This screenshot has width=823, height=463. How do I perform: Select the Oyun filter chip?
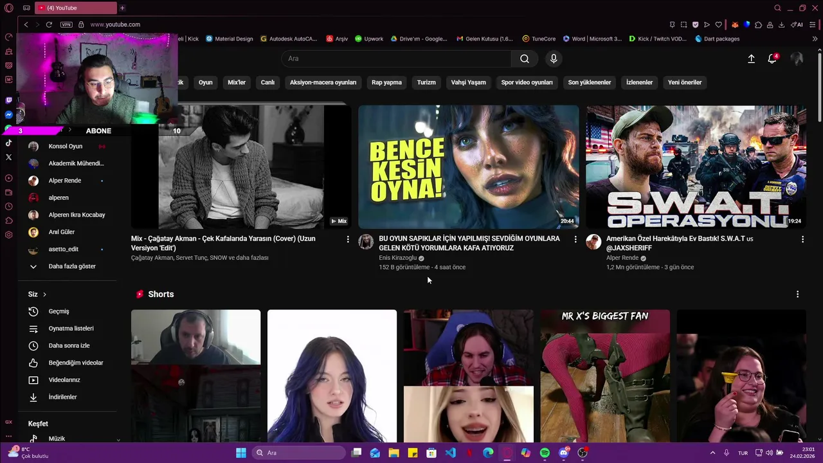[206, 82]
